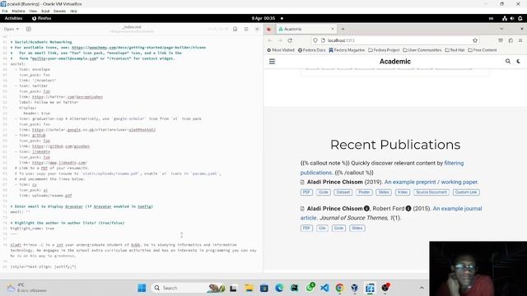Open An example preprint / working paper link
527x296 pixels.
point(431,182)
